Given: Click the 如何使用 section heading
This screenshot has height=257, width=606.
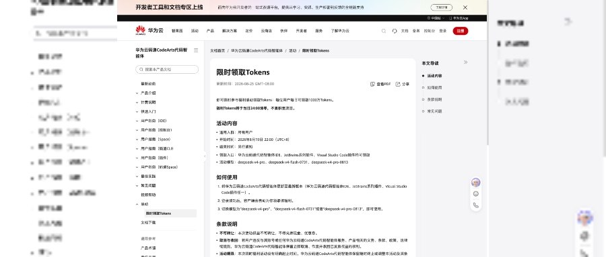Looking at the screenshot, I should [226, 178].
